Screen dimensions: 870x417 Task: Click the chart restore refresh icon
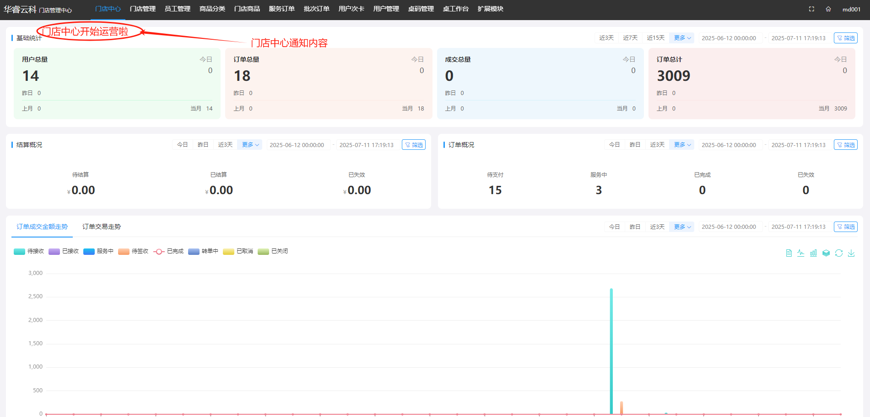(839, 253)
